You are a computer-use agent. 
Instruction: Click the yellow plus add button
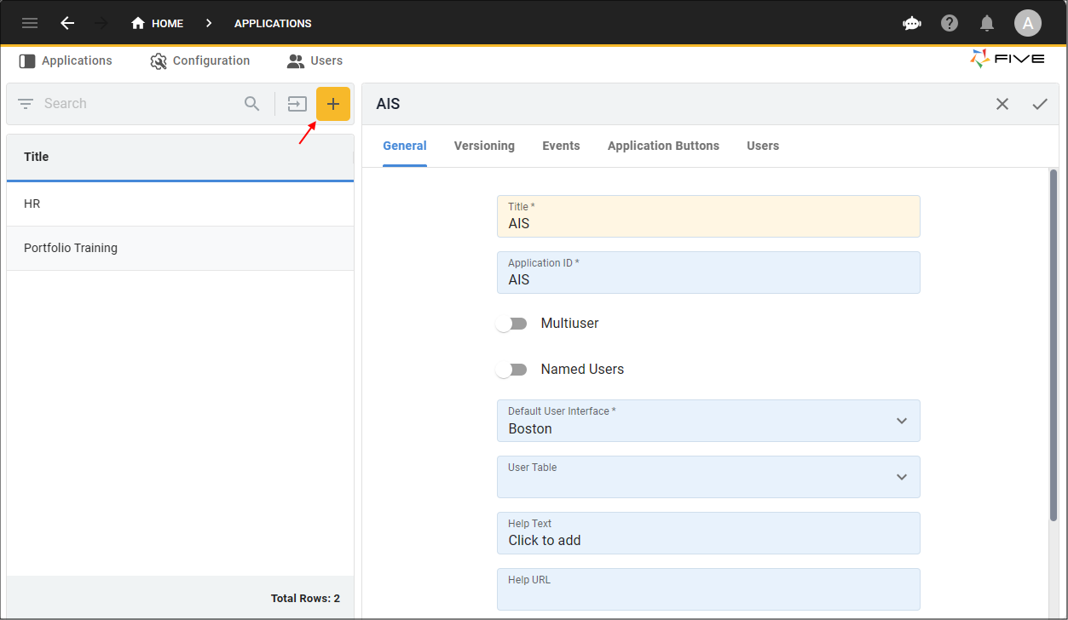pyautogui.click(x=333, y=104)
